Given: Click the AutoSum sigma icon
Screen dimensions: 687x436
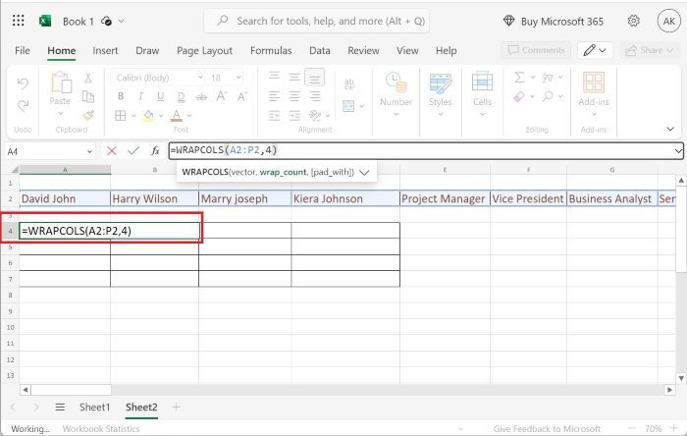Looking at the screenshot, I should [x=519, y=78].
